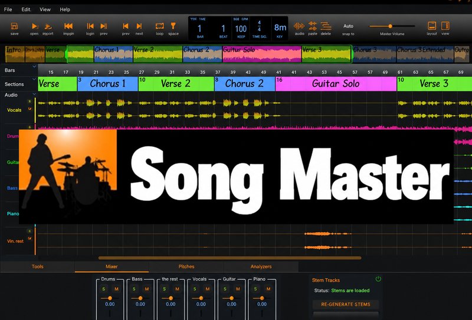The width and height of the screenshot is (472, 320).
Task: Click the next icon in the toolbar
Action: tap(139, 26)
